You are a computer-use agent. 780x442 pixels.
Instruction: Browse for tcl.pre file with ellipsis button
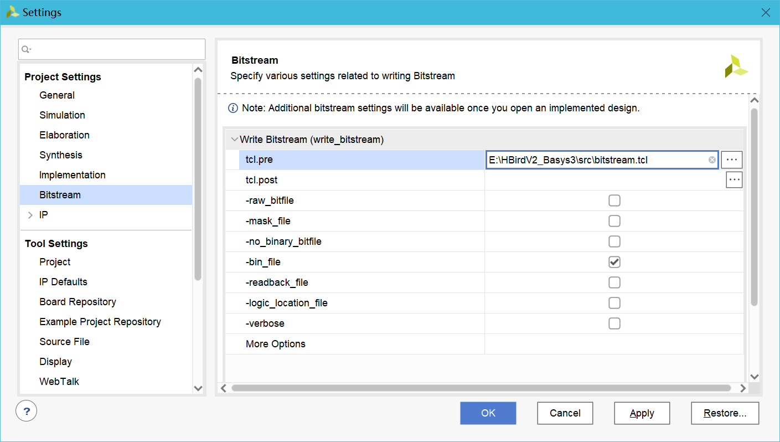coord(732,160)
